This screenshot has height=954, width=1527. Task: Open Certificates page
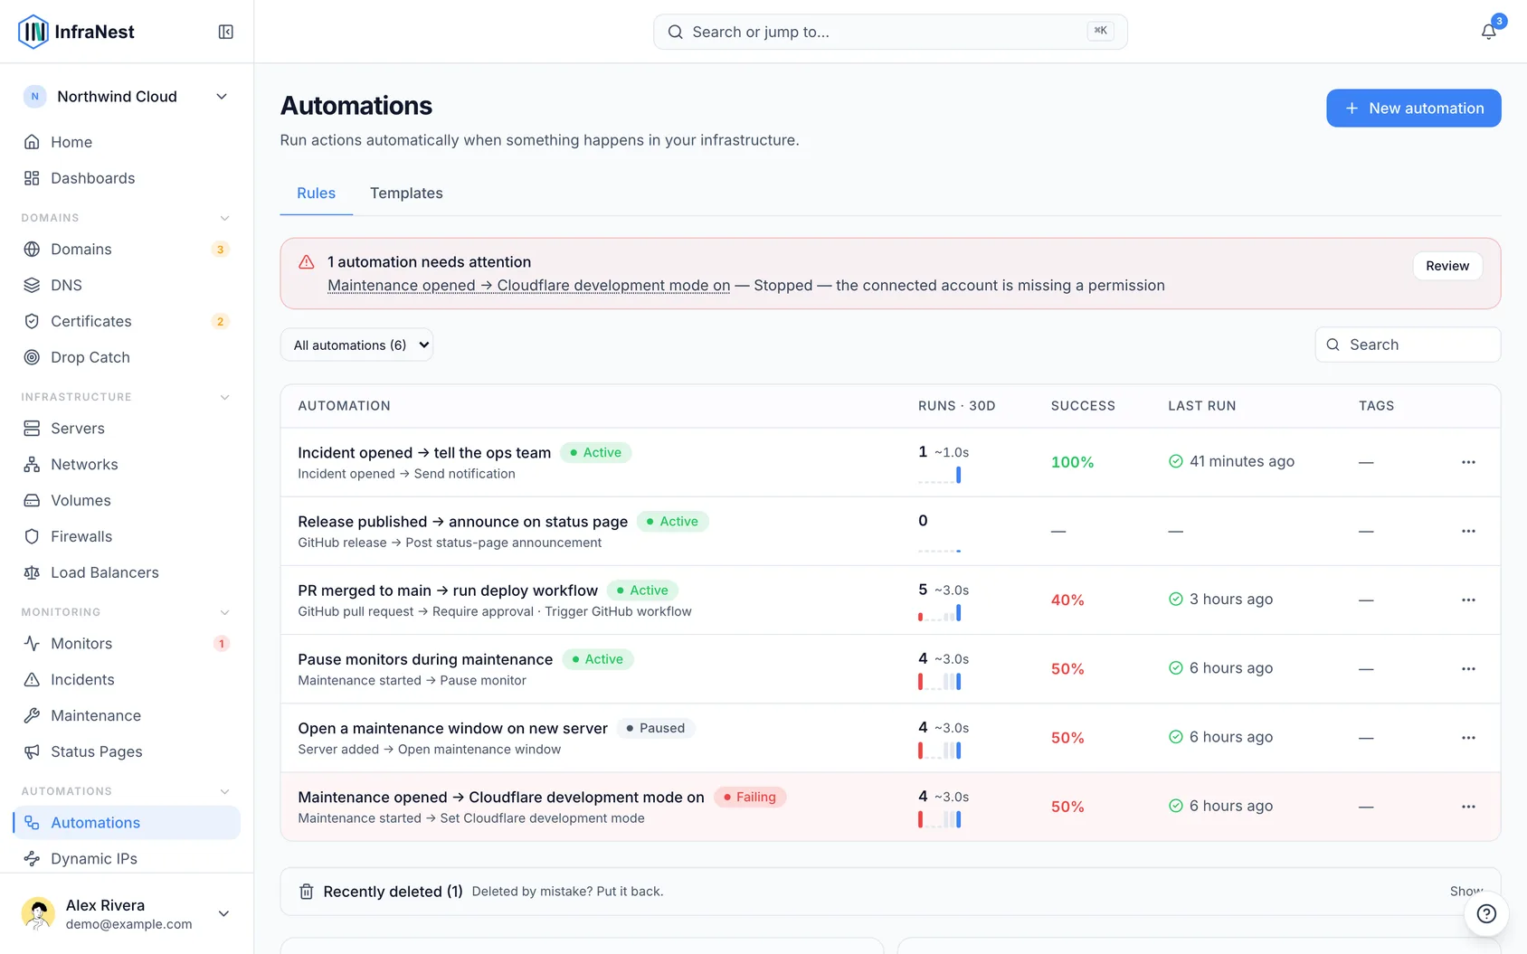[127, 321]
